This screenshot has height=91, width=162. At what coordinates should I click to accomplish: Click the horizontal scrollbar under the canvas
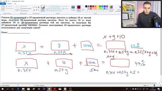point(79,83)
